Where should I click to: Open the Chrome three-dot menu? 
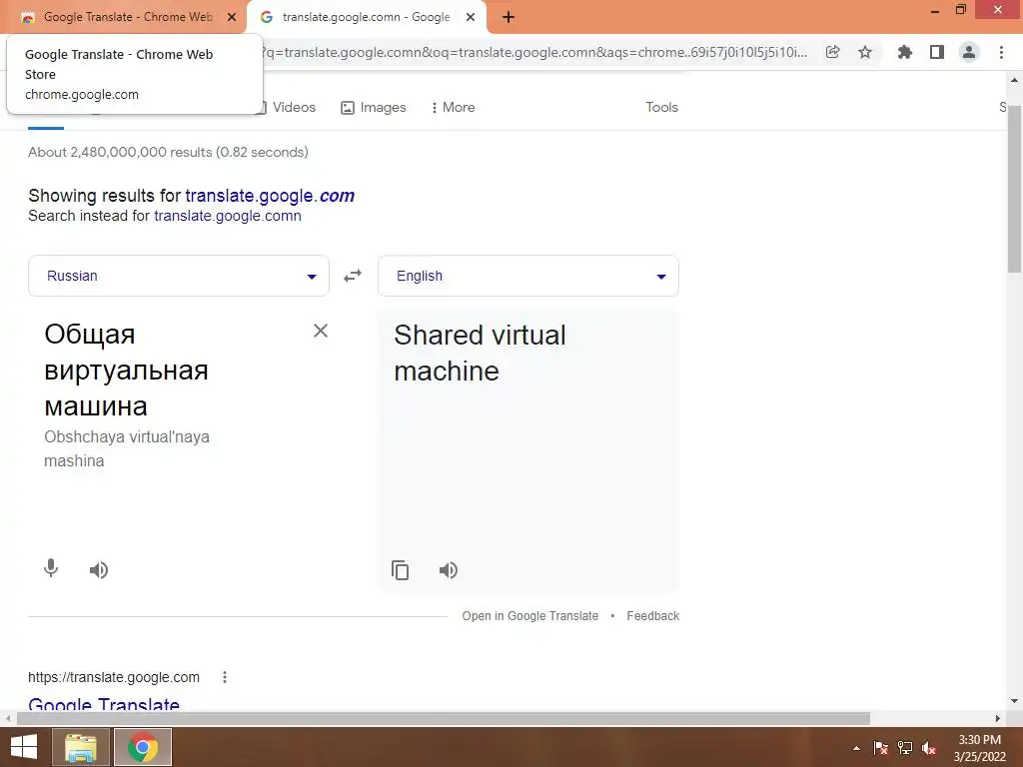tap(1001, 52)
